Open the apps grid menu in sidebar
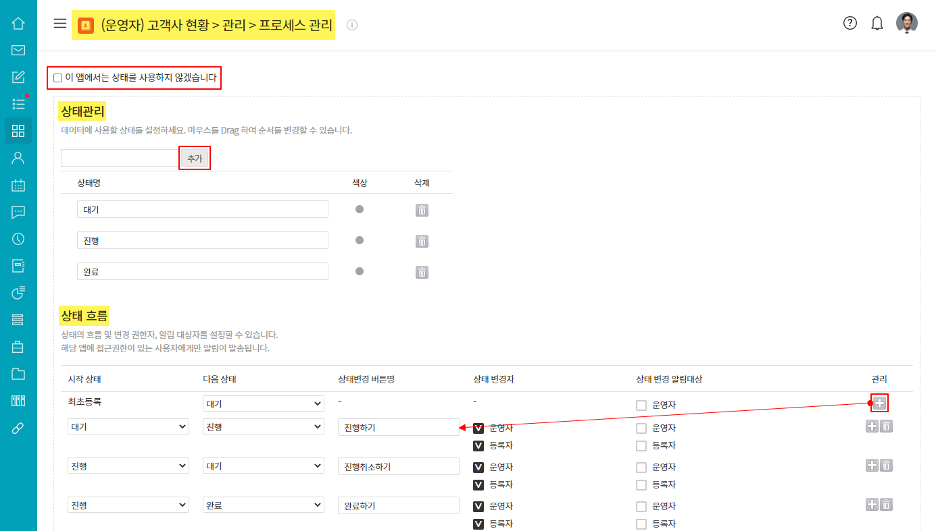Image resolution: width=936 pixels, height=531 pixels. pyautogui.click(x=18, y=131)
